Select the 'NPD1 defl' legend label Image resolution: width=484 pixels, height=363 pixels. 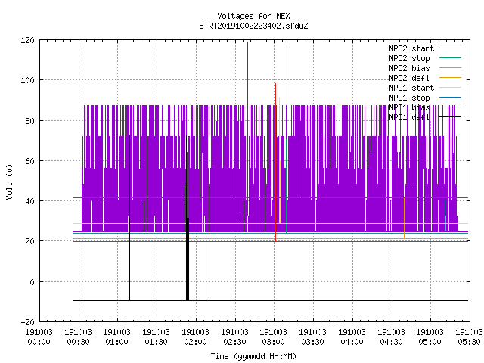(x=409, y=118)
